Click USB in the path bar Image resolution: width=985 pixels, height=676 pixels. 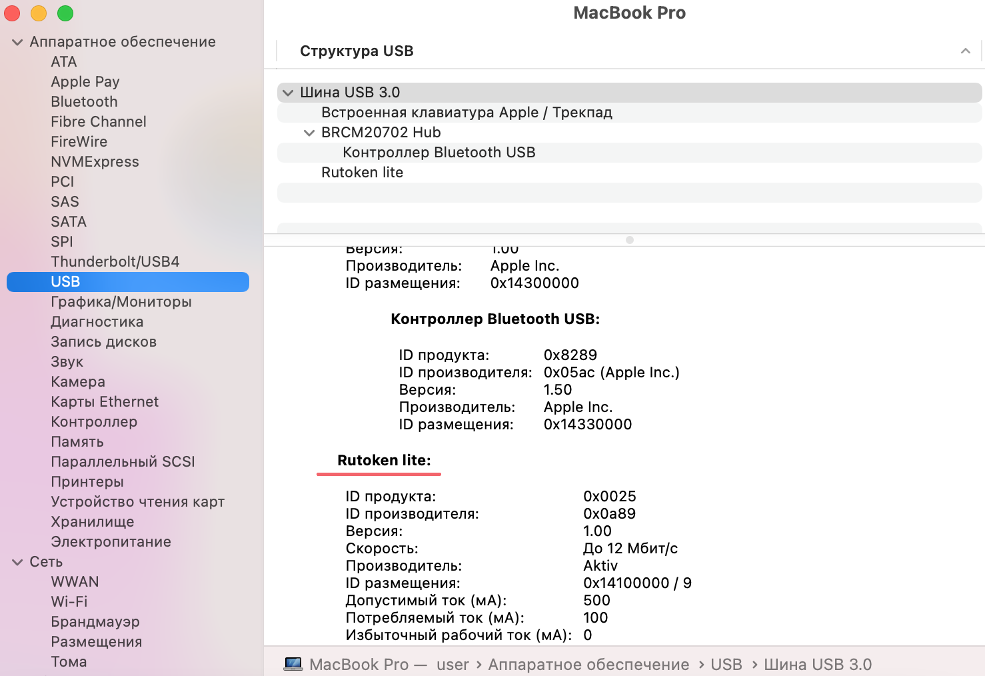coord(726,665)
